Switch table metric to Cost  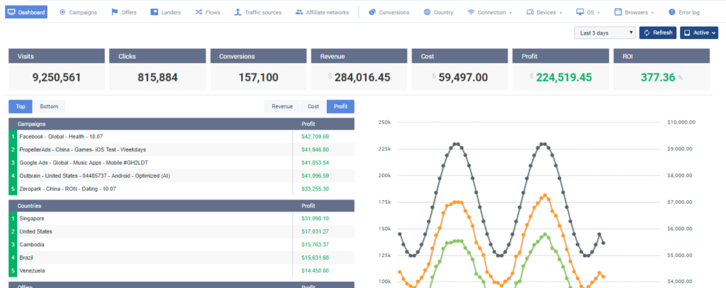click(313, 106)
